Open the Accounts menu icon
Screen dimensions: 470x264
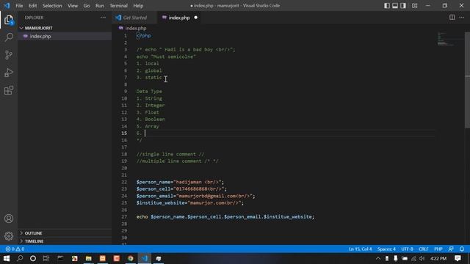pos(9,219)
